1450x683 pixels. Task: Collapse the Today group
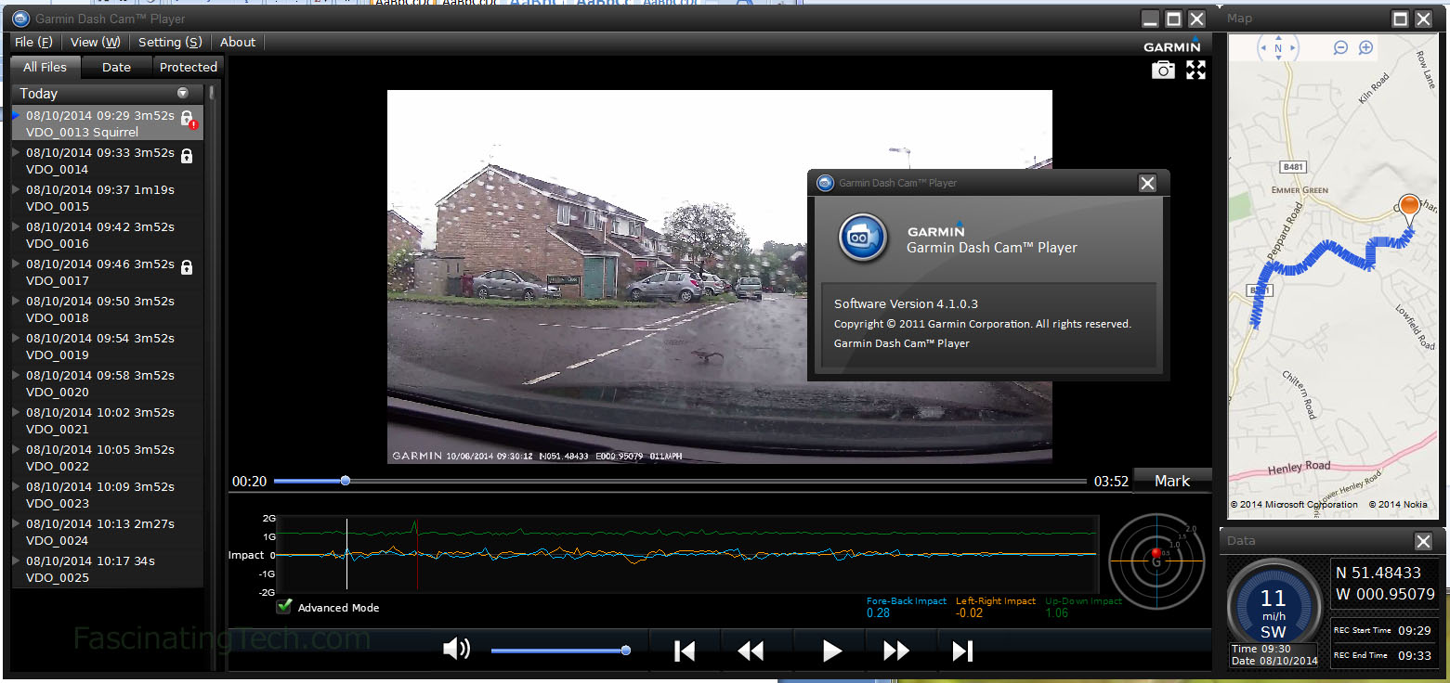pos(183,93)
